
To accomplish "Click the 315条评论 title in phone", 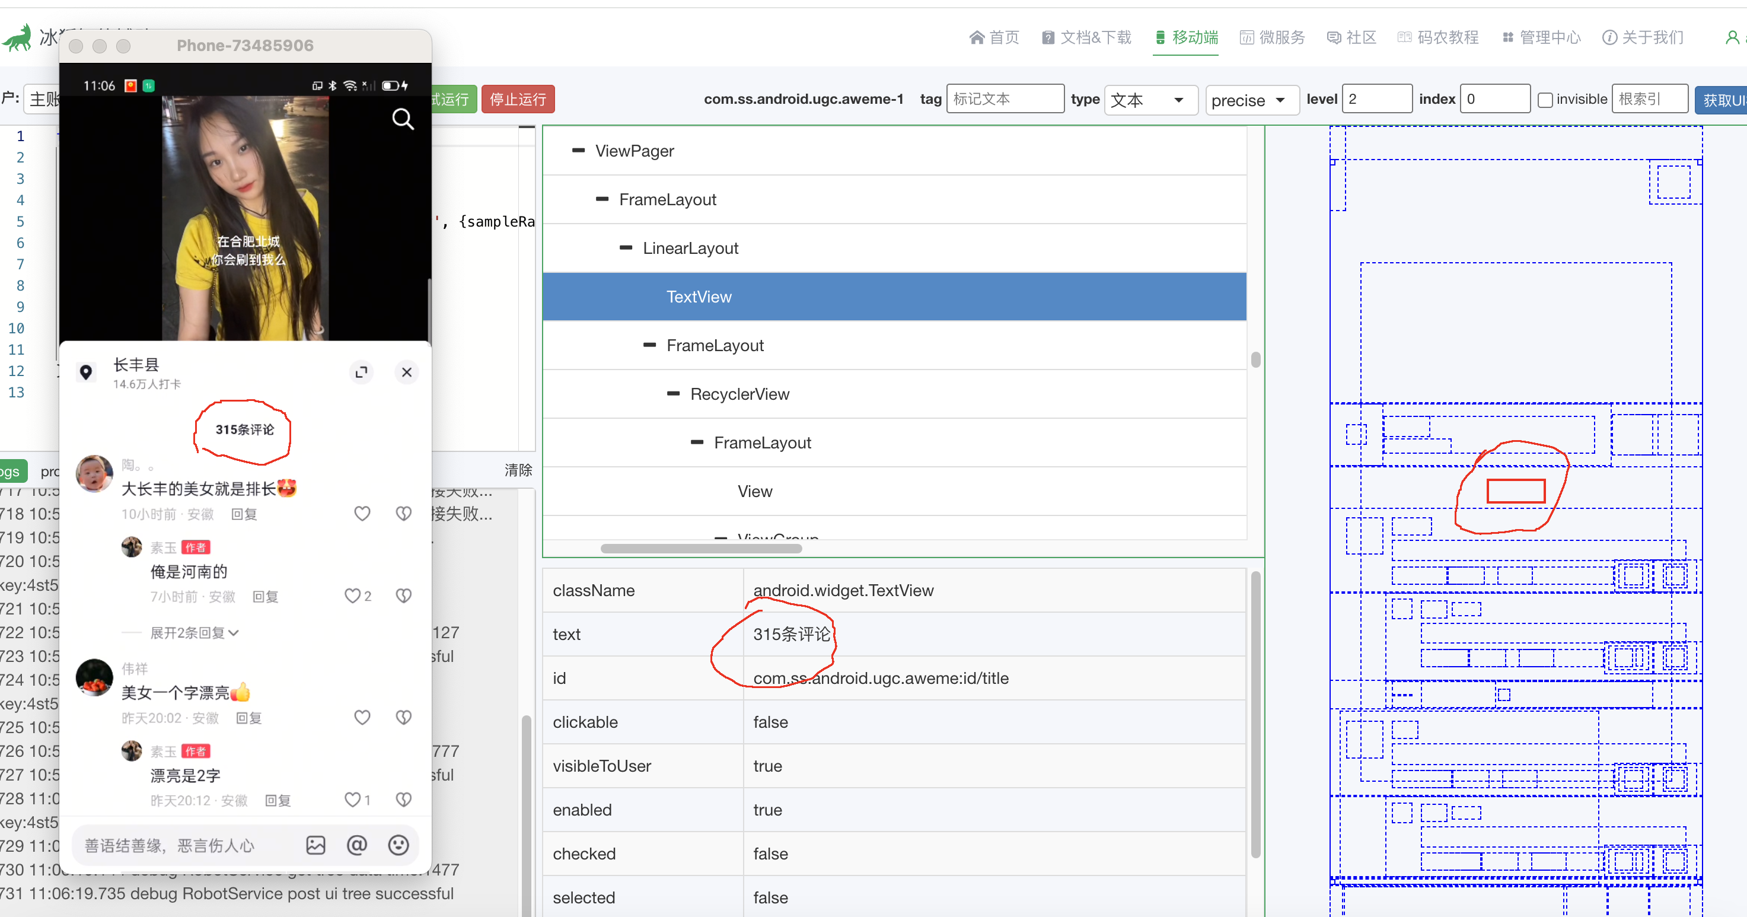I will pyautogui.click(x=245, y=429).
